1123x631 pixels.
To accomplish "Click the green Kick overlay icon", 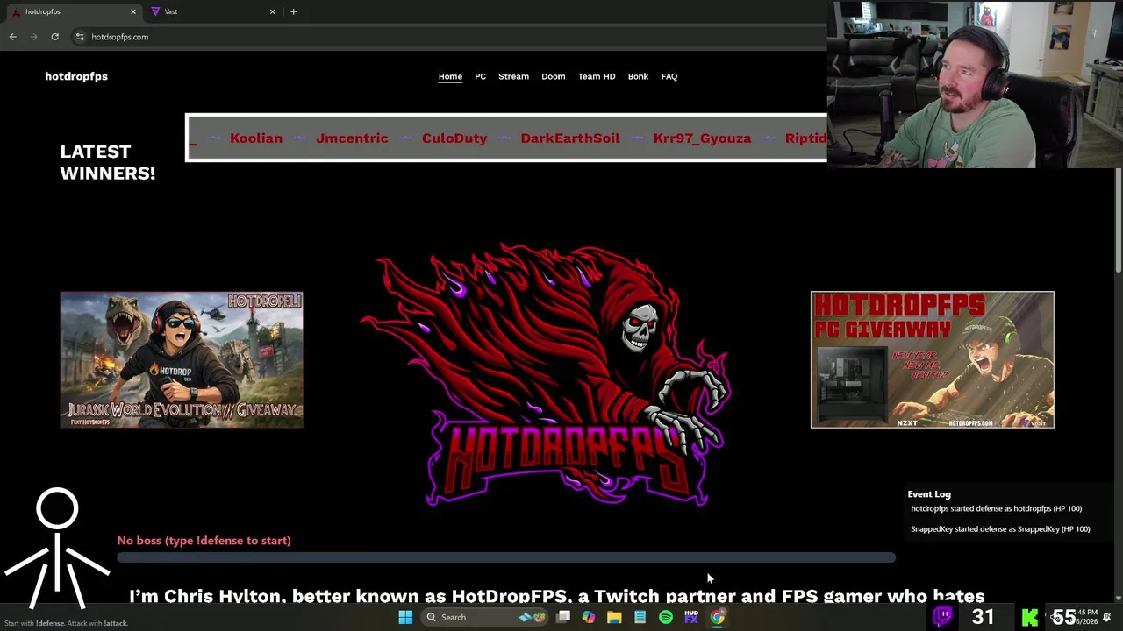I will (x=1030, y=618).
